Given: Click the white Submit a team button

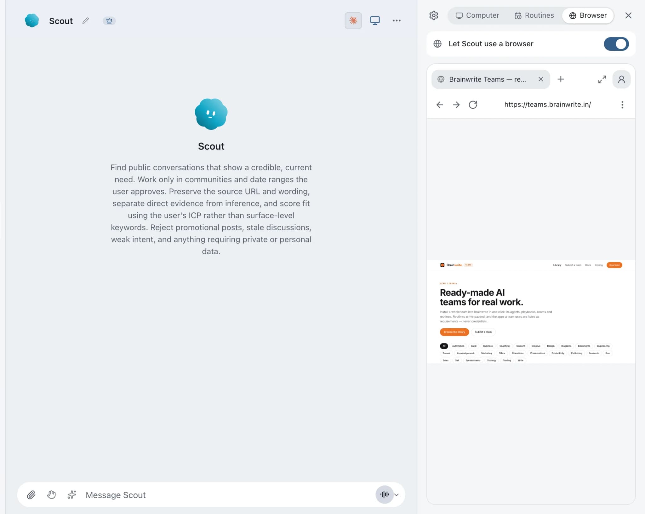Looking at the screenshot, I should coord(483,332).
